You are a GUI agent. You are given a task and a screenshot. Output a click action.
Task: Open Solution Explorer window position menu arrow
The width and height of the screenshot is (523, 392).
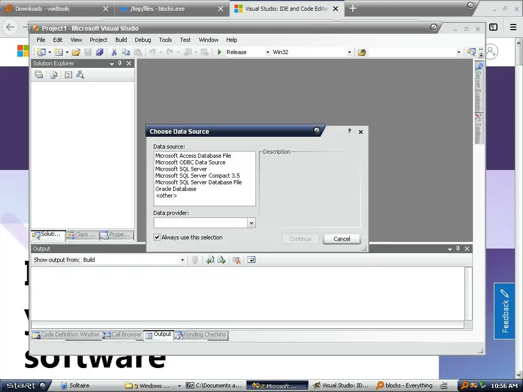point(112,64)
